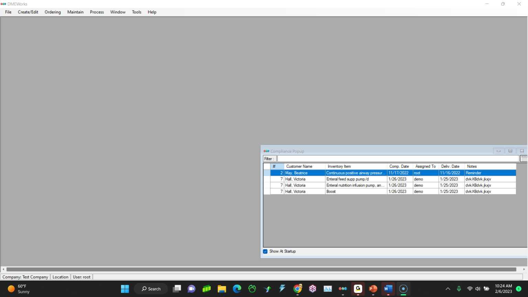This screenshot has height=297, width=528.
Task: Click the Filter text field
Action: (398, 158)
